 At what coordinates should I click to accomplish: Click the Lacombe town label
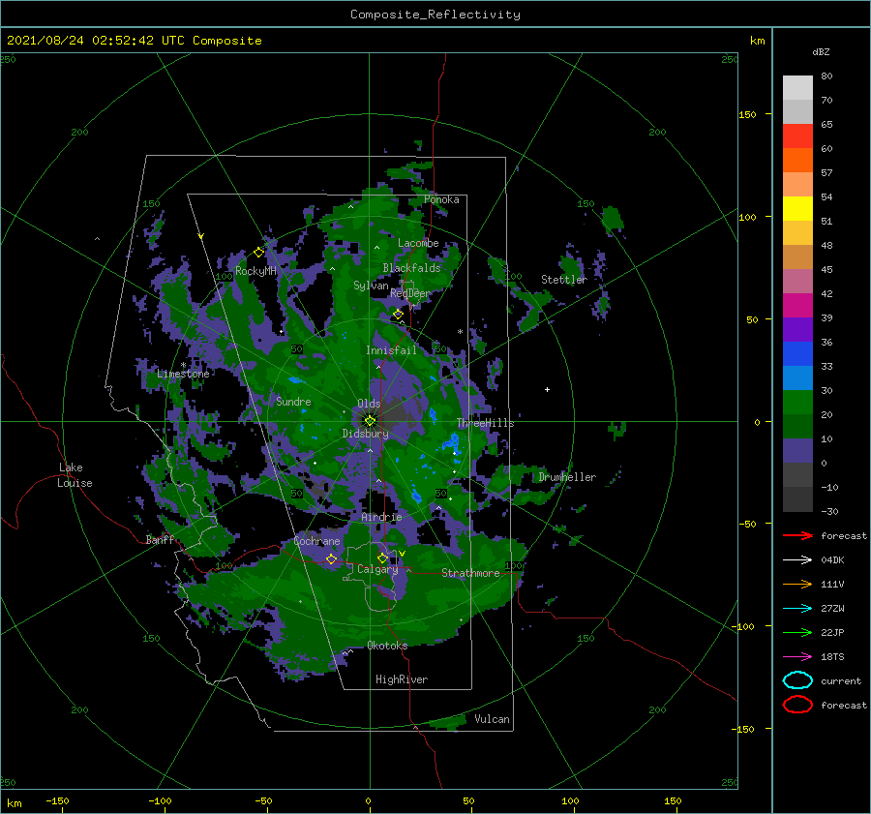coord(418,243)
